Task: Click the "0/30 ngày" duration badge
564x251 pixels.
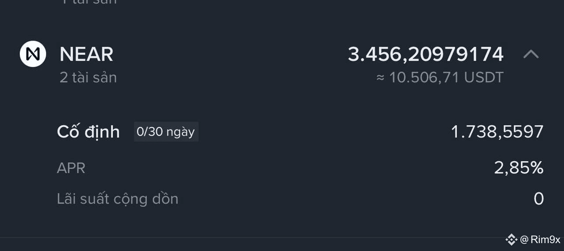Action: point(166,132)
